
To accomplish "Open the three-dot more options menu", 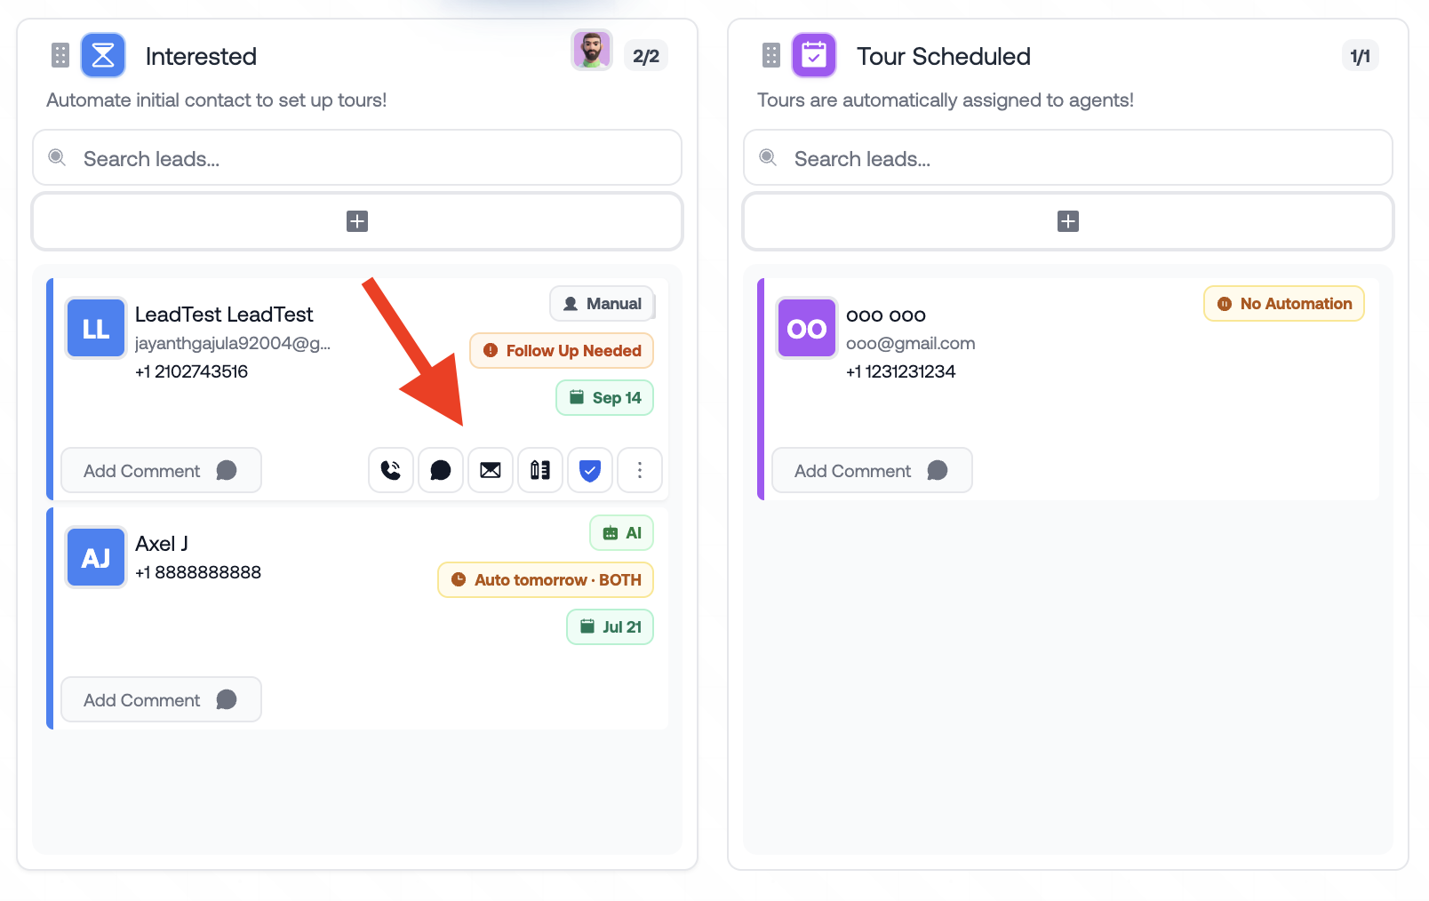I will (640, 470).
